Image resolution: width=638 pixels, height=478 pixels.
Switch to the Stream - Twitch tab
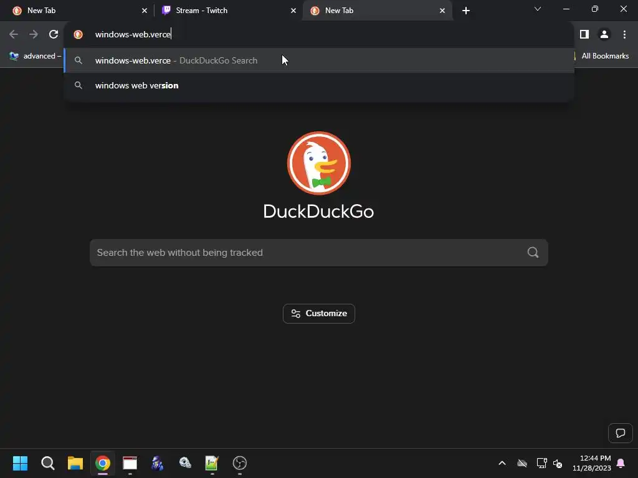click(x=228, y=11)
